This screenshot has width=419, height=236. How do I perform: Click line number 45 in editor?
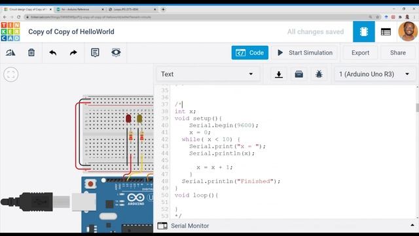click(165, 160)
